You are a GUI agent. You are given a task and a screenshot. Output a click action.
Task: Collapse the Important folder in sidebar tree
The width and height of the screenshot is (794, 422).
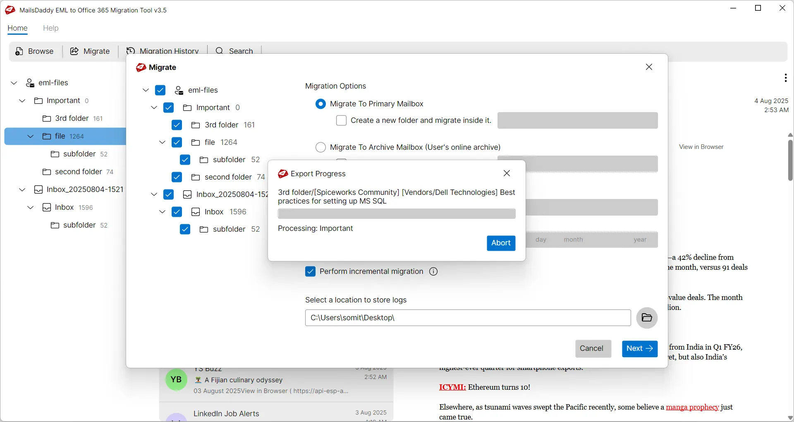tap(22, 101)
